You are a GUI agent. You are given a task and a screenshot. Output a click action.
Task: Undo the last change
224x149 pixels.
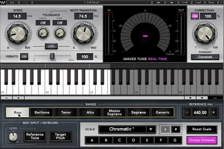12,3
